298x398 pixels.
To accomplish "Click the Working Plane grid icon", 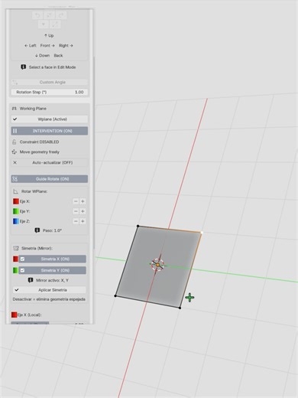I will [x=15, y=109].
